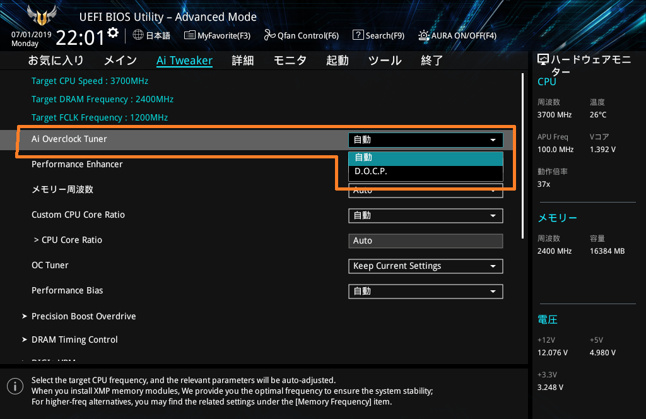Click the Search(F9) question mark icon
The height and width of the screenshot is (419, 646).
click(358, 35)
